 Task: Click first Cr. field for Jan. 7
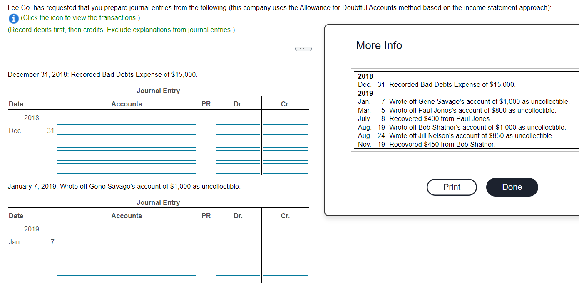(x=285, y=241)
